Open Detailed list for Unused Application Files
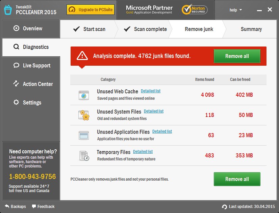279x213 pixels. click(162, 131)
